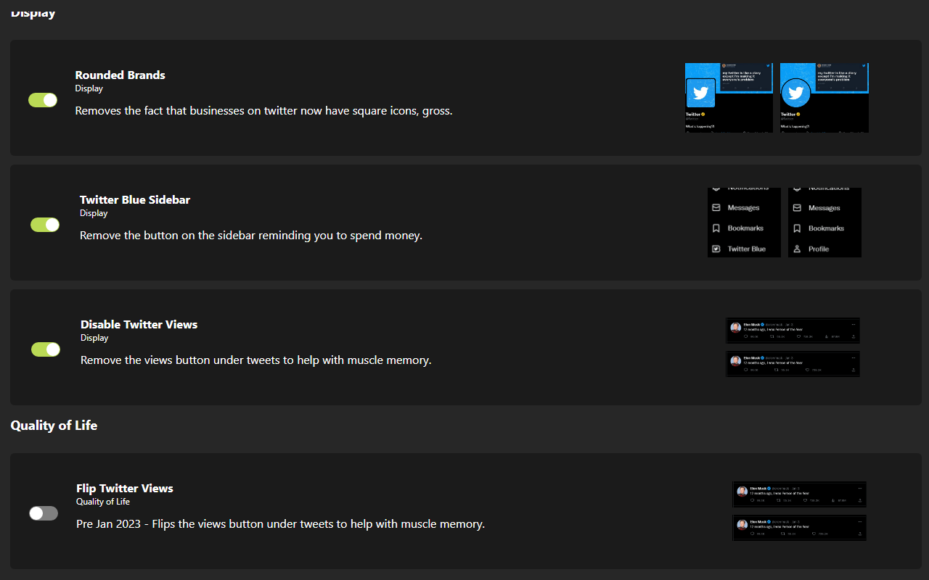Click the Disable Twitter Views title
Image resolution: width=929 pixels, height=580 pixels.
pyautogui.click(x=139, y=324)
